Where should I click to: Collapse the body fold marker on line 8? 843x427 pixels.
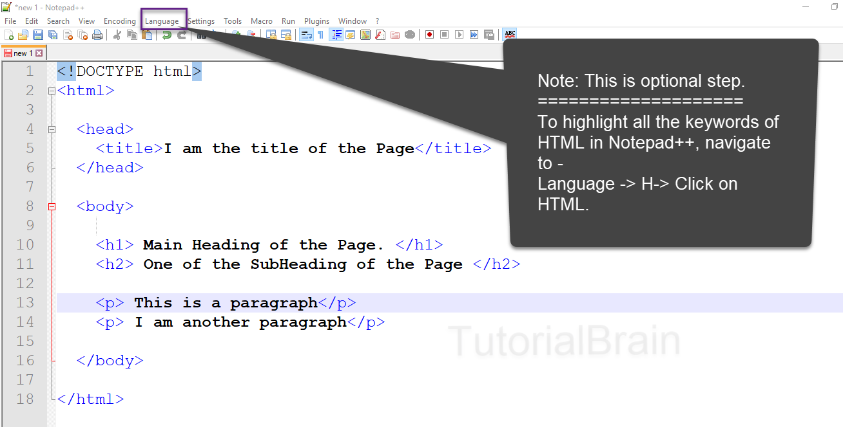[52, 206]
